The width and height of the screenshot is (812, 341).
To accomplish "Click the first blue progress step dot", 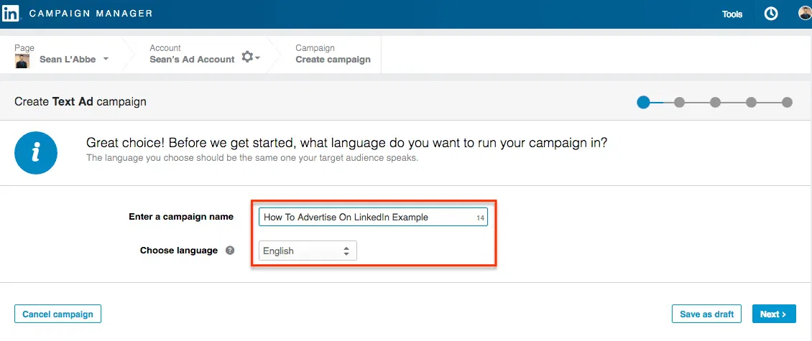I will (x=643, y=102).
